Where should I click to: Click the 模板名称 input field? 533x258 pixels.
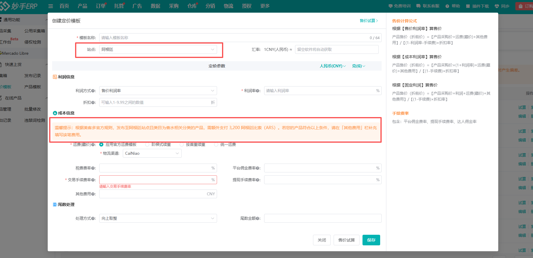coord(233,38)
